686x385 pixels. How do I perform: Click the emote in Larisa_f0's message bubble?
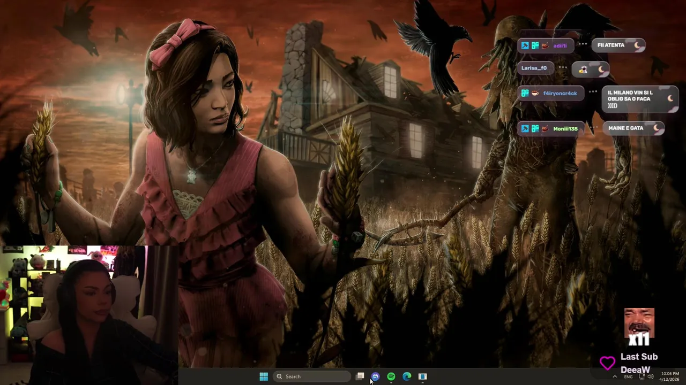click(583, 70)
